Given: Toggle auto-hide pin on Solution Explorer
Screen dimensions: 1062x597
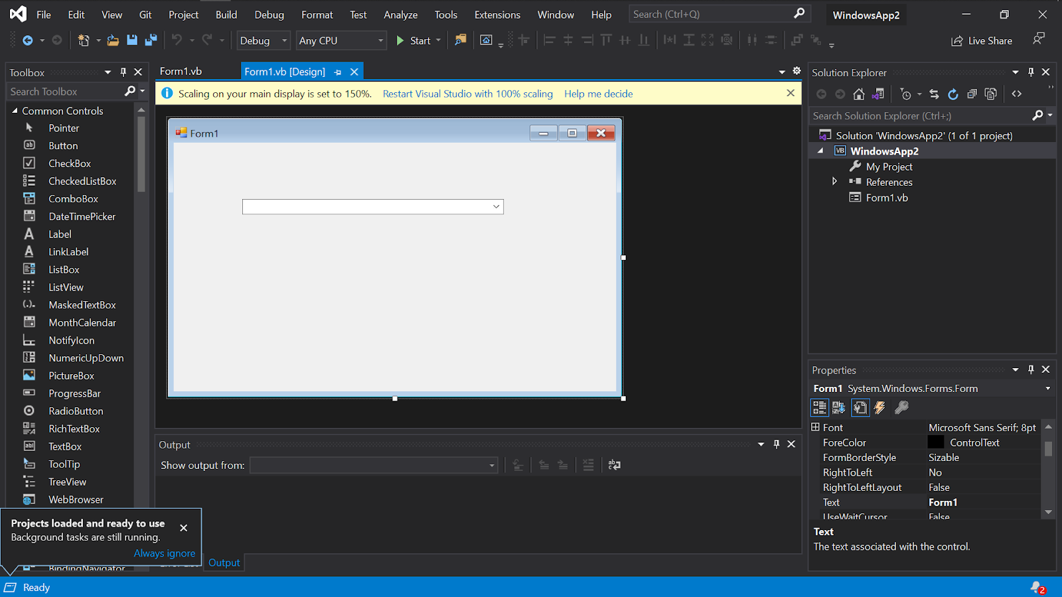Looking at the screenshot, I should click(x=1031, y=72).
